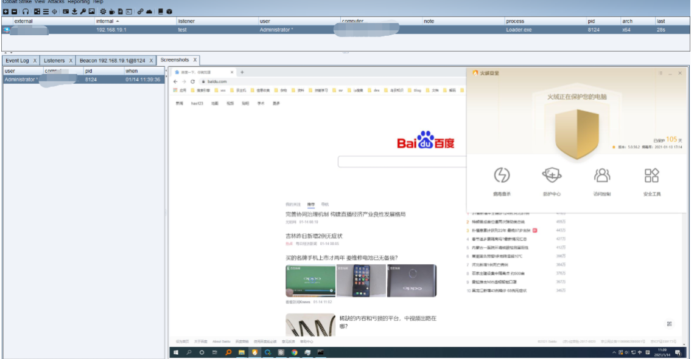Sort screenshots list by the when column header

144,71
